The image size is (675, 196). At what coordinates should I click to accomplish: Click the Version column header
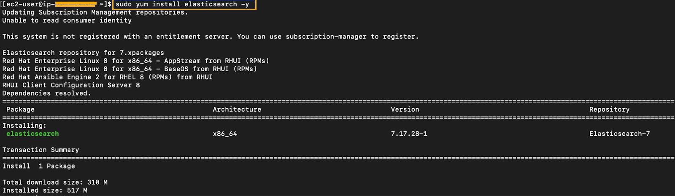tap(405, 109)
